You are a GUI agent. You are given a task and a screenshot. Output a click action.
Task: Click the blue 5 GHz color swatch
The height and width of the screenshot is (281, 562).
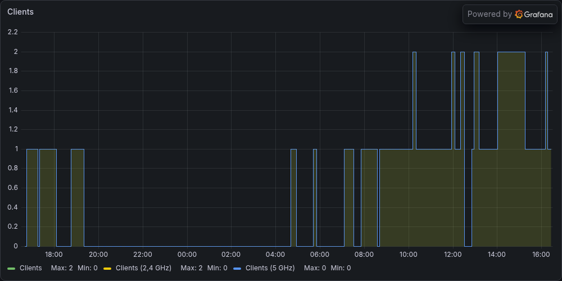(x=237, y=268)
